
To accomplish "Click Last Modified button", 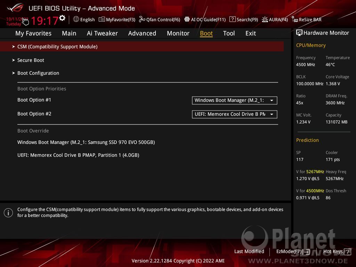I will click(x=249, y=252).
